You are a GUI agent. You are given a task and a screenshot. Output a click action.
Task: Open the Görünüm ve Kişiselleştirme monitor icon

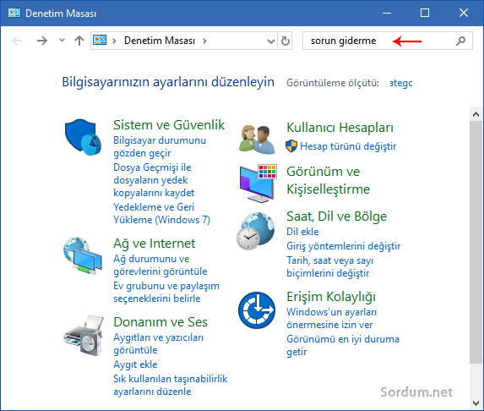(258, 183)
